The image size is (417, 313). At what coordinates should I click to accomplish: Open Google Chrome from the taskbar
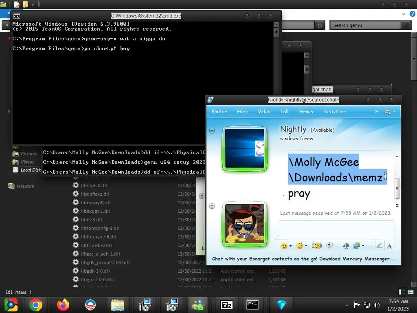pos(36,305)
